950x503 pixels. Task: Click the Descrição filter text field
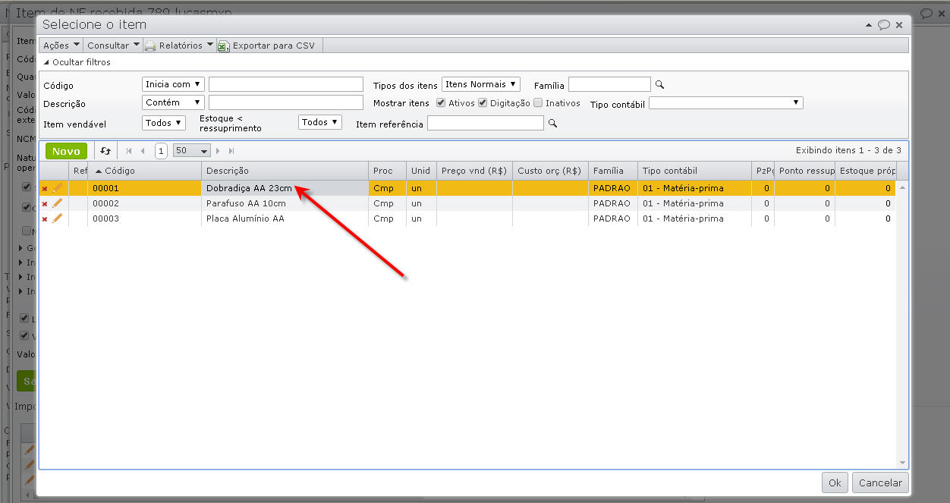coord(286,102)
